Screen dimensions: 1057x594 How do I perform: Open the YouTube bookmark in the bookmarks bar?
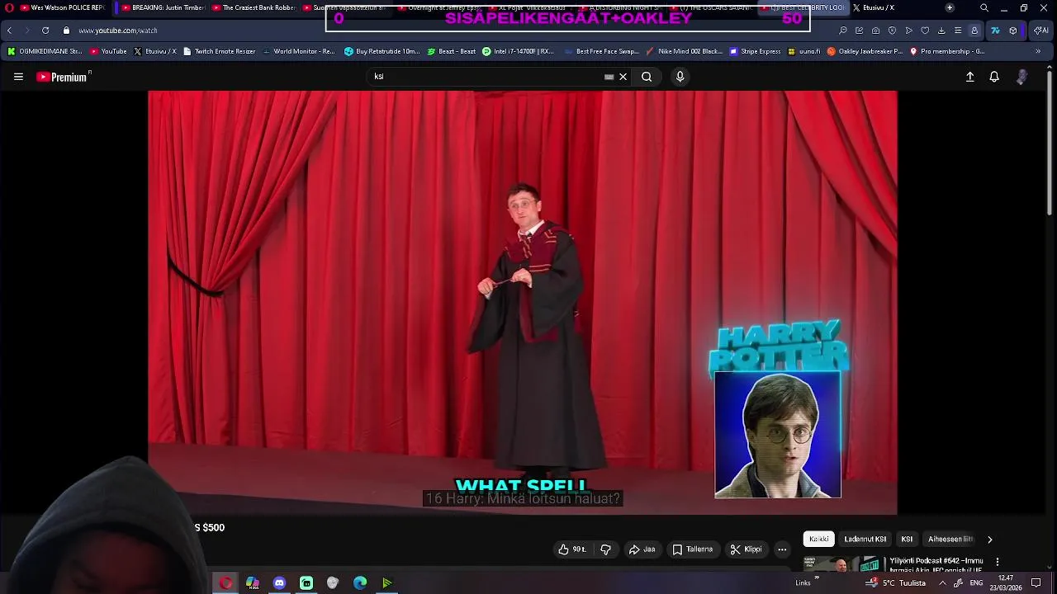click(x=108, y=51)
